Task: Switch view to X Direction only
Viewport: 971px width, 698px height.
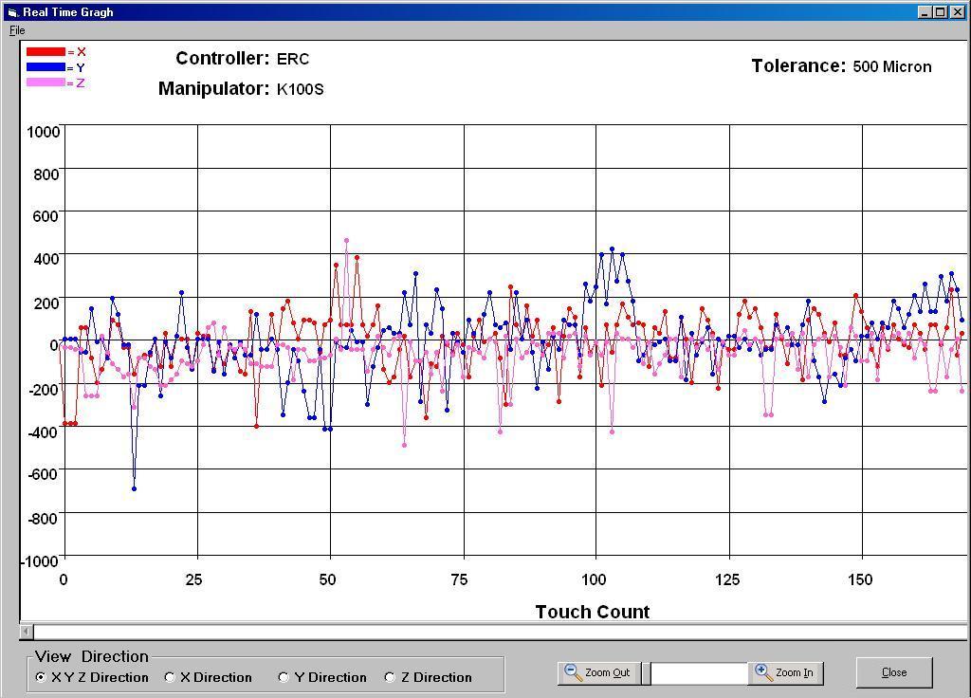Action: coord(171,677)
